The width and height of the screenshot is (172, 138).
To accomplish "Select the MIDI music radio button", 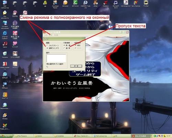I will (x=78, y=46).
